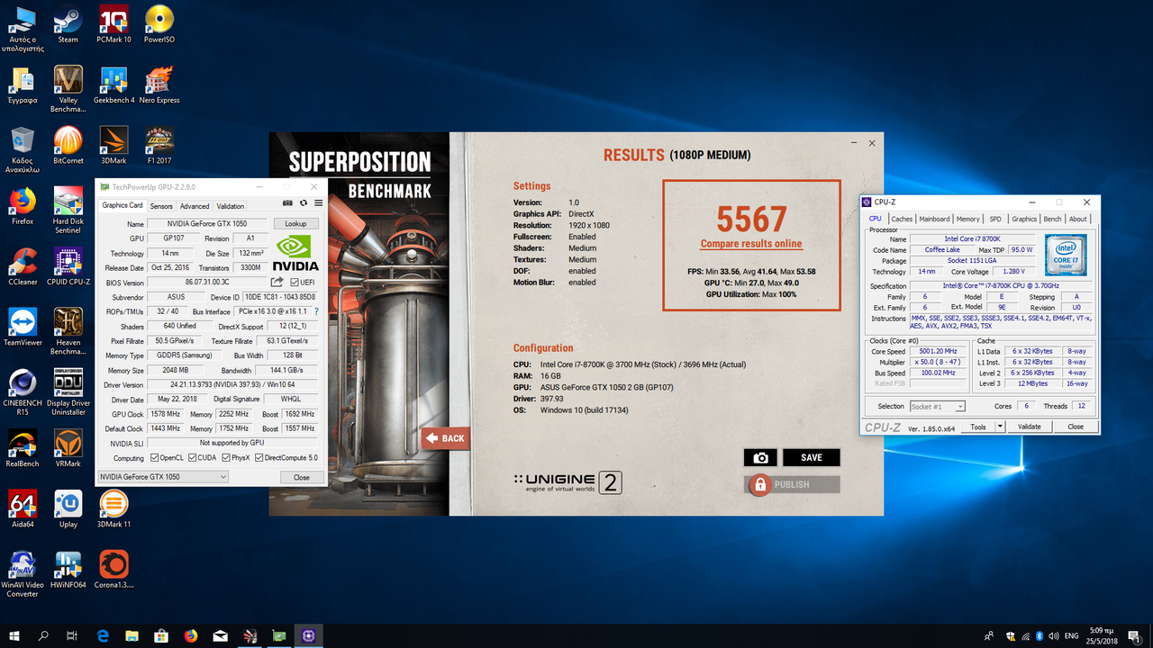The width and height of the screenshot is (1153, 648).
Task: Click the Superposition SAVE button
Action: pyautogui.click(x=812, y=457)
